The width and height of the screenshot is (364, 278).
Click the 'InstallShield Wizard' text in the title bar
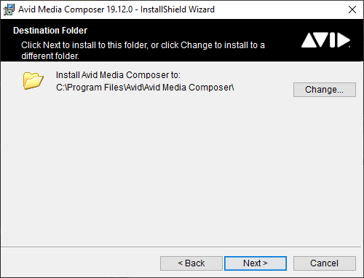coord(178,9)
